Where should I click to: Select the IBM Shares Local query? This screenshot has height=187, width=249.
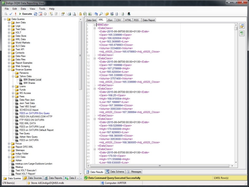pos(32,80)
